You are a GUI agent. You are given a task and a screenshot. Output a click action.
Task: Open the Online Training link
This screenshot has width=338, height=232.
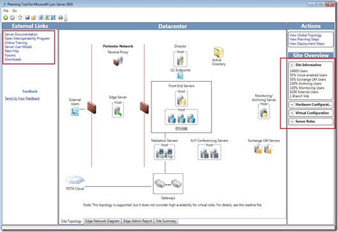16,43
